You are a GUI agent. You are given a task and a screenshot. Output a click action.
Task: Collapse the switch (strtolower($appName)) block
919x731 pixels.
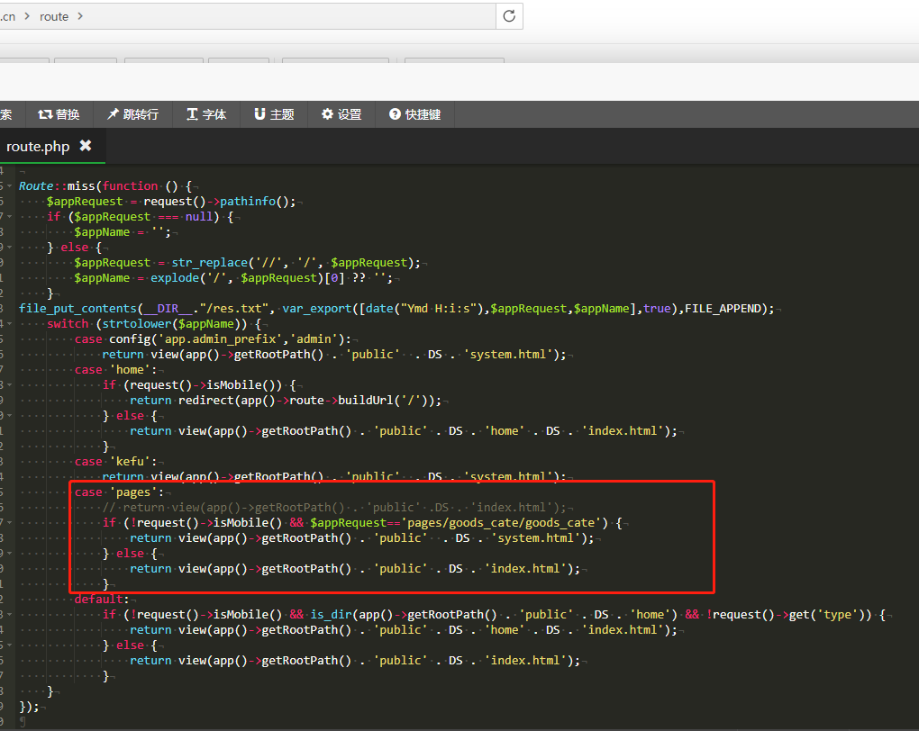(x=9, y=324)
